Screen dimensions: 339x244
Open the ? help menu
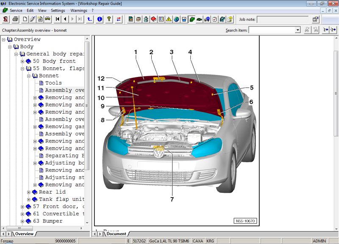tap(92, 10)
